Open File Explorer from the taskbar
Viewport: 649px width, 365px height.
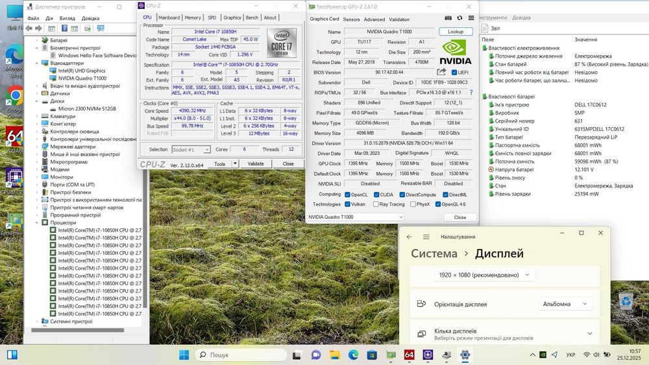[334, 355]
